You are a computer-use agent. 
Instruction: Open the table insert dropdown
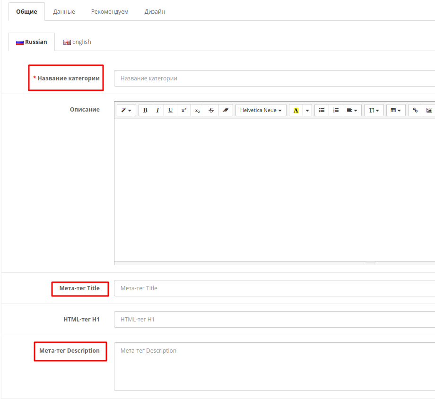pyautogui.click(x=396, y=110)
